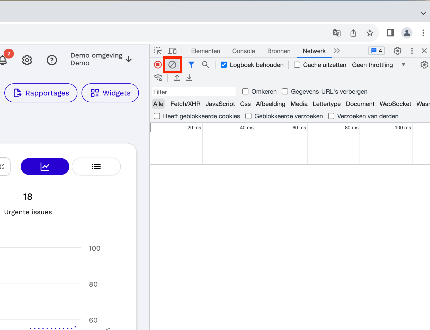Open the Rapportages button

pos(41,93)
